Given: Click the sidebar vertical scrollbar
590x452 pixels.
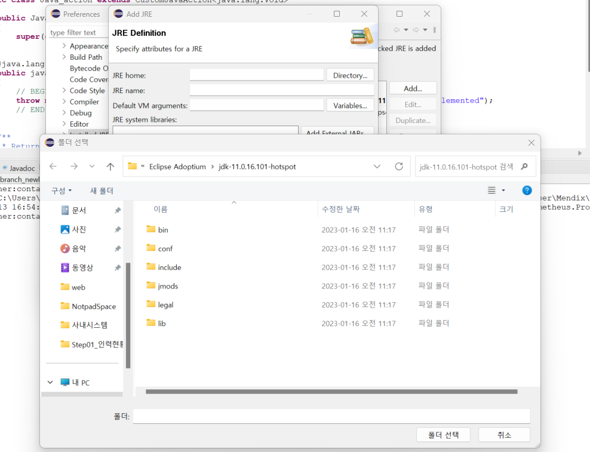Looking at the screenshot, I should click(128, 315).
